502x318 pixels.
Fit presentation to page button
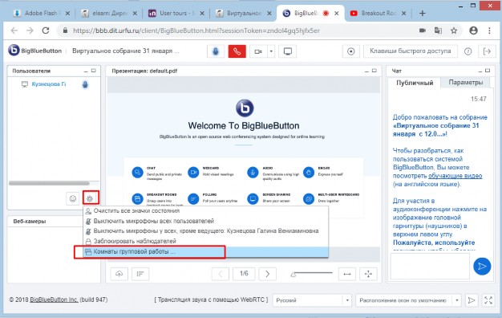click(368, 274)
